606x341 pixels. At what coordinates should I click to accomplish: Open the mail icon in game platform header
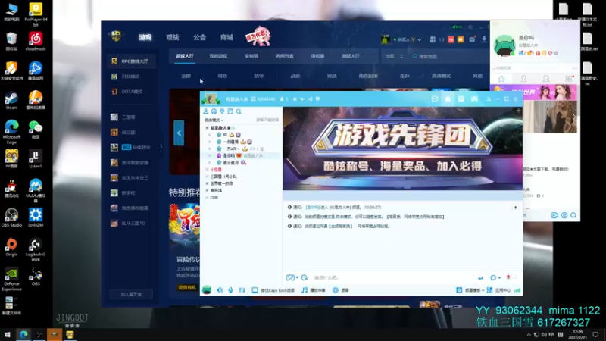point(472,39)
